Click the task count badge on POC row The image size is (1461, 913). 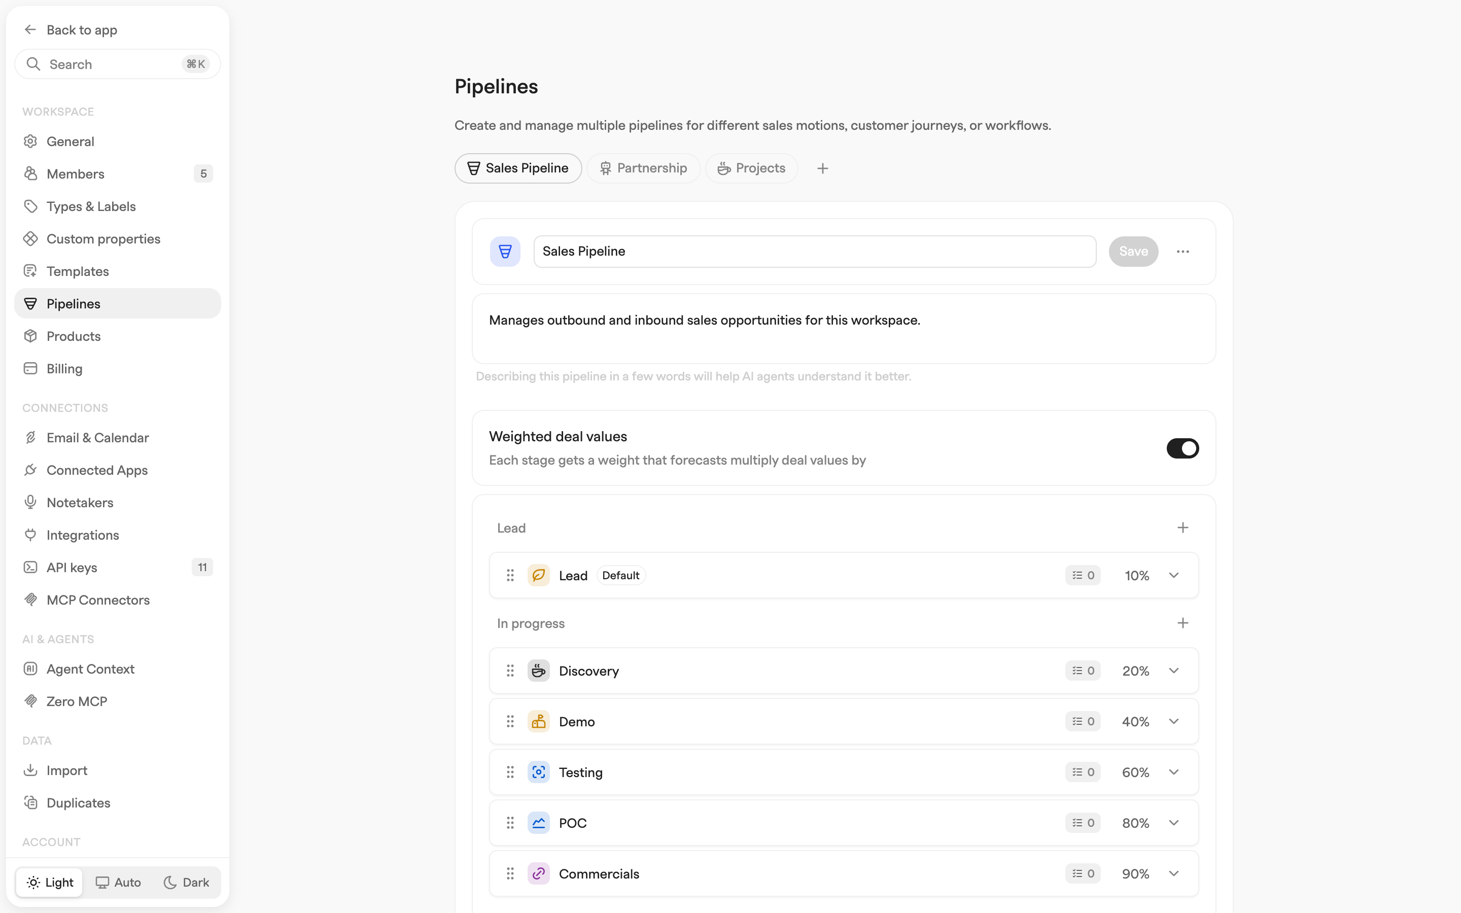pos(1083,823)
